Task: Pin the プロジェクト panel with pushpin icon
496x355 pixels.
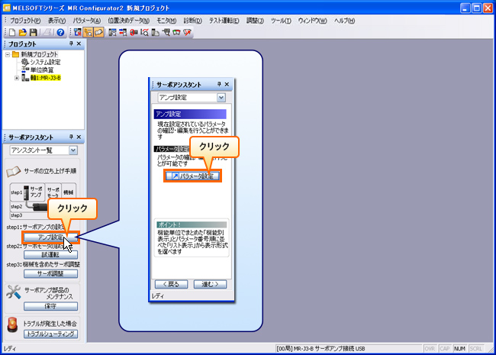Action: (69, 45)
